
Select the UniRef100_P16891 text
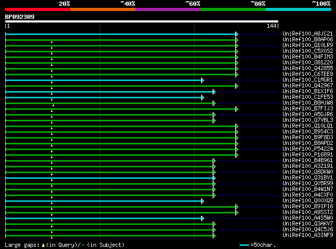(308, 155)
